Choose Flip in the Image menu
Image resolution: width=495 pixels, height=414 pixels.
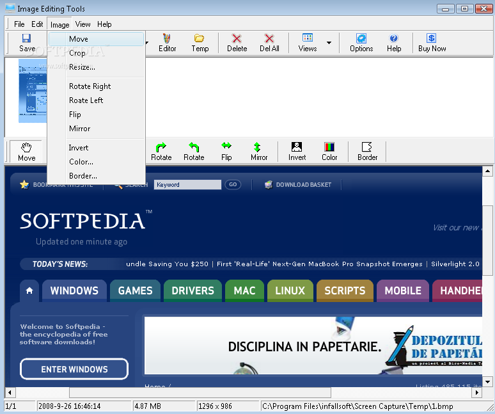(97, 115)
